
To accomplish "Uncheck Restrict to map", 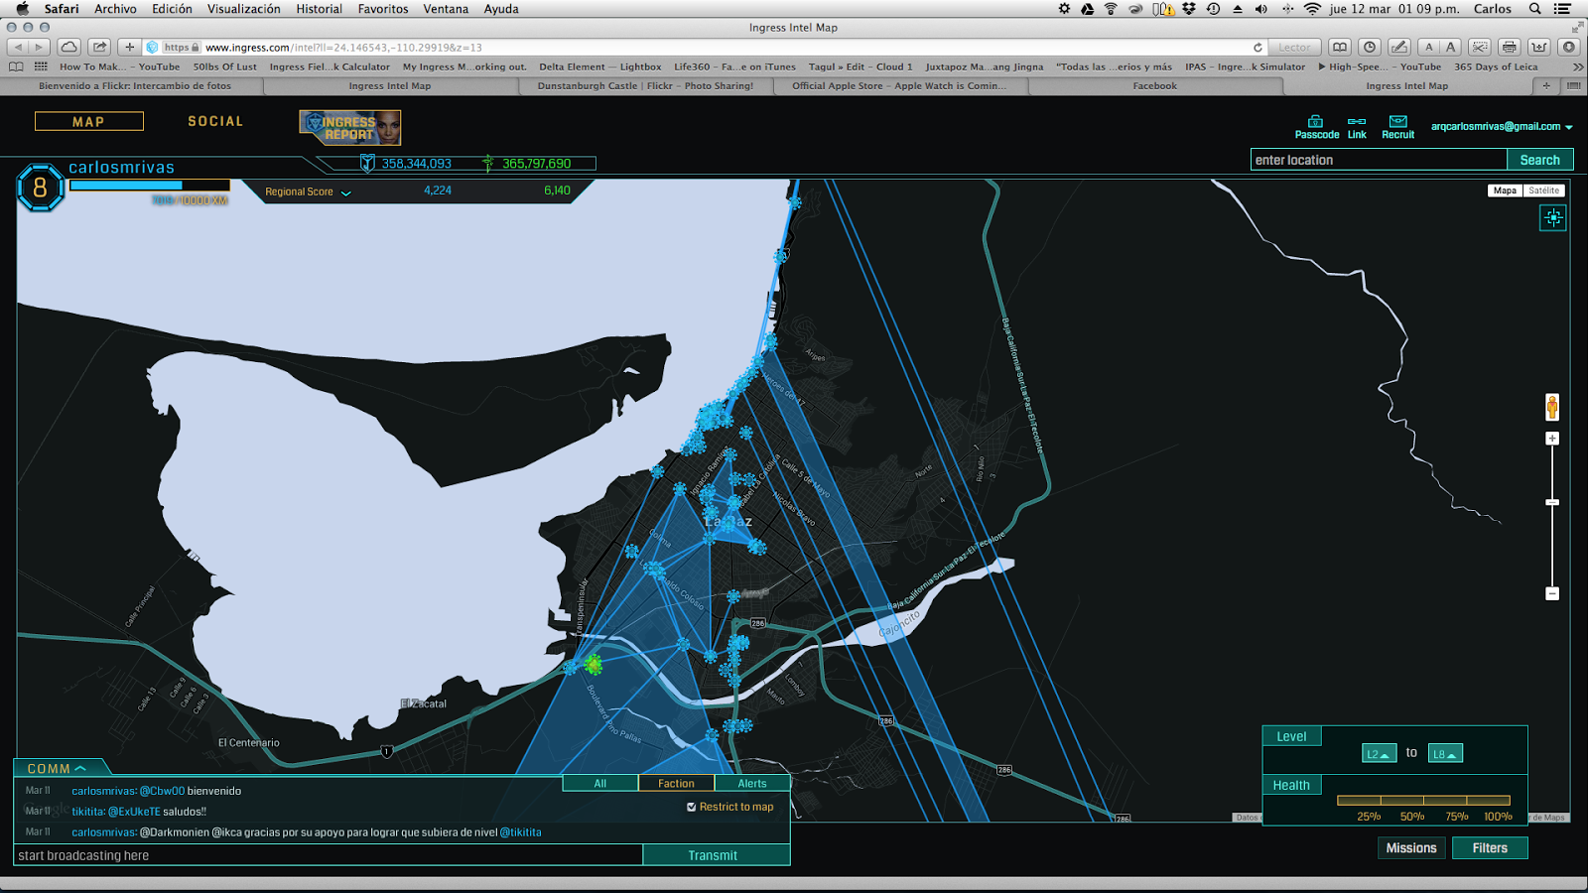I will coord(691,807).
